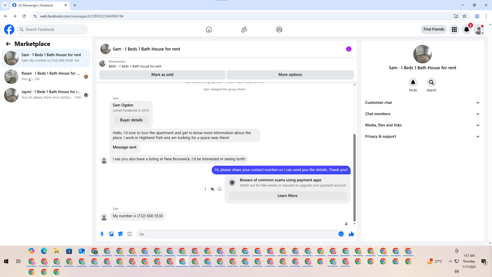Click the back arrow beside Marketplace
492x277 pixels.
[x=8, y=44]
